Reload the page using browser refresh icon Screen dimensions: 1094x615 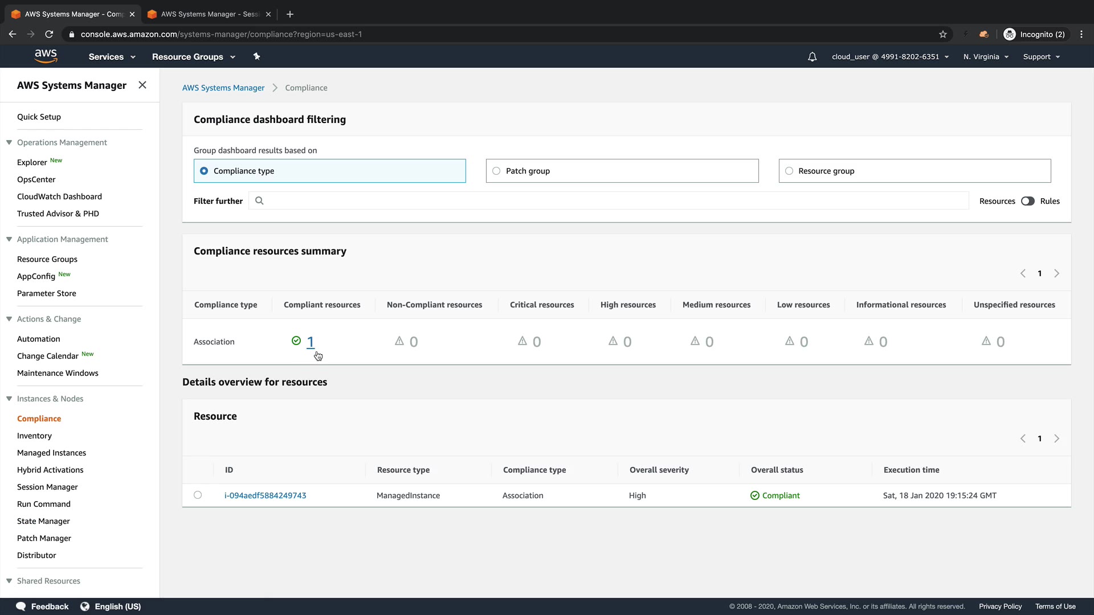[49, 34]
